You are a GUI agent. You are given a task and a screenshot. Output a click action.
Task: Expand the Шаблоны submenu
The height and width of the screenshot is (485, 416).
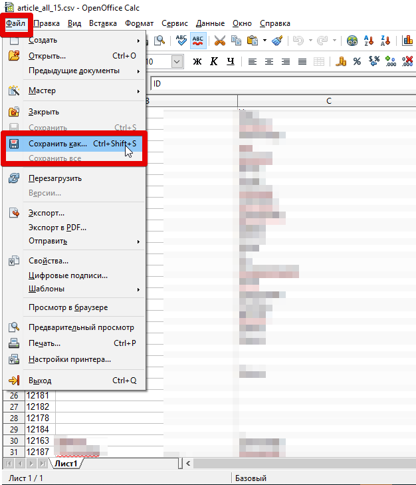pyautogui.click(x=74, y=289)
